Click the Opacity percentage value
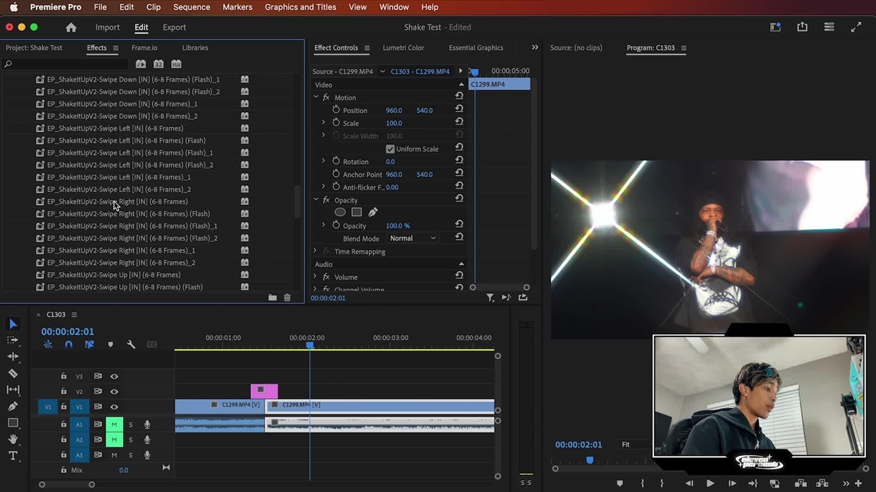This screenshot has height=492, width=876. pos(398,225)
